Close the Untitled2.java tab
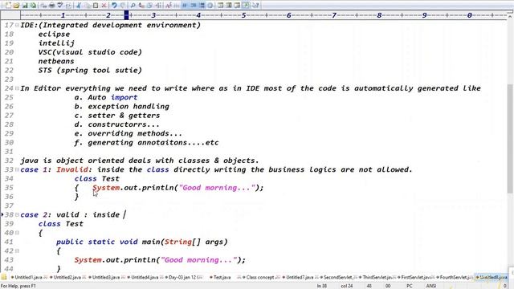 pyautogui.click(x=84, y=277)
